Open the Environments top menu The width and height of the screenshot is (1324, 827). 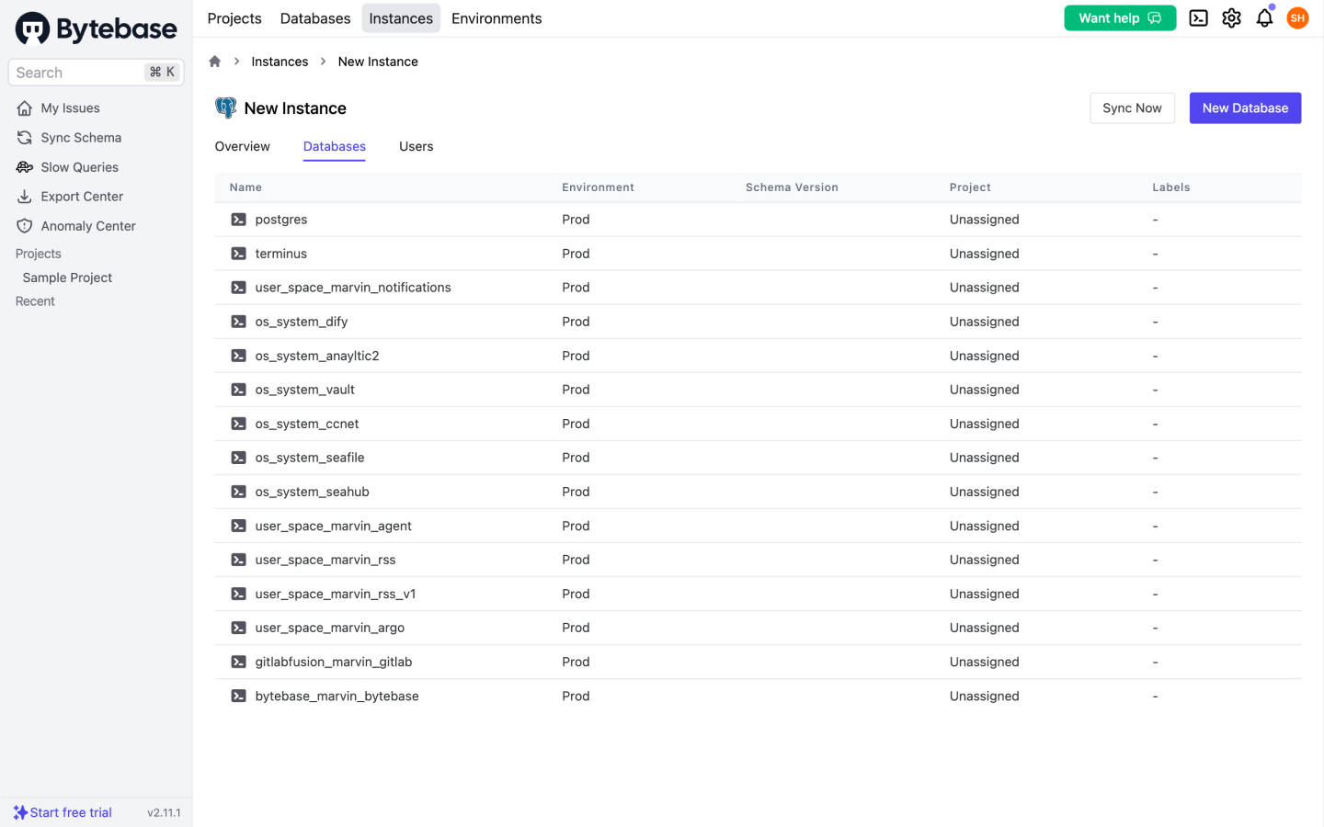pyautogui.click(x=496, y=18)
